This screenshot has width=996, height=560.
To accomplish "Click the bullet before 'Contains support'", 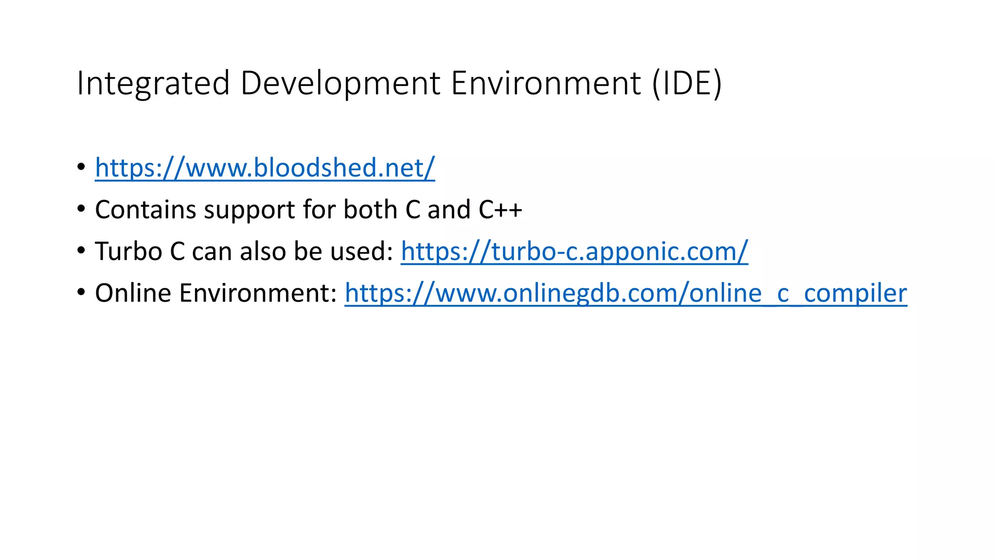I will pos(81,209).
